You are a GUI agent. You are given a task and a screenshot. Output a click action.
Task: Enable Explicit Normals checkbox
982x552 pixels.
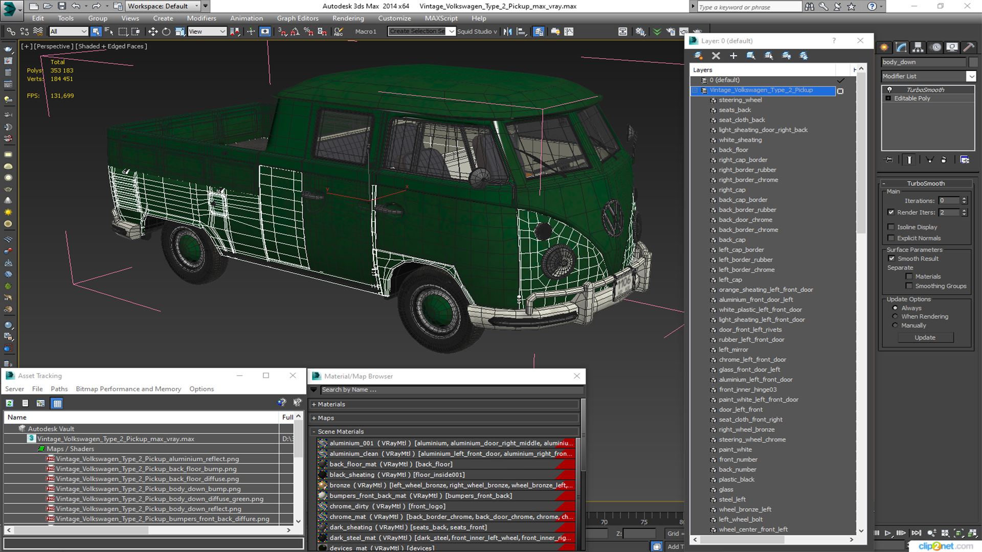pos(891,238)
